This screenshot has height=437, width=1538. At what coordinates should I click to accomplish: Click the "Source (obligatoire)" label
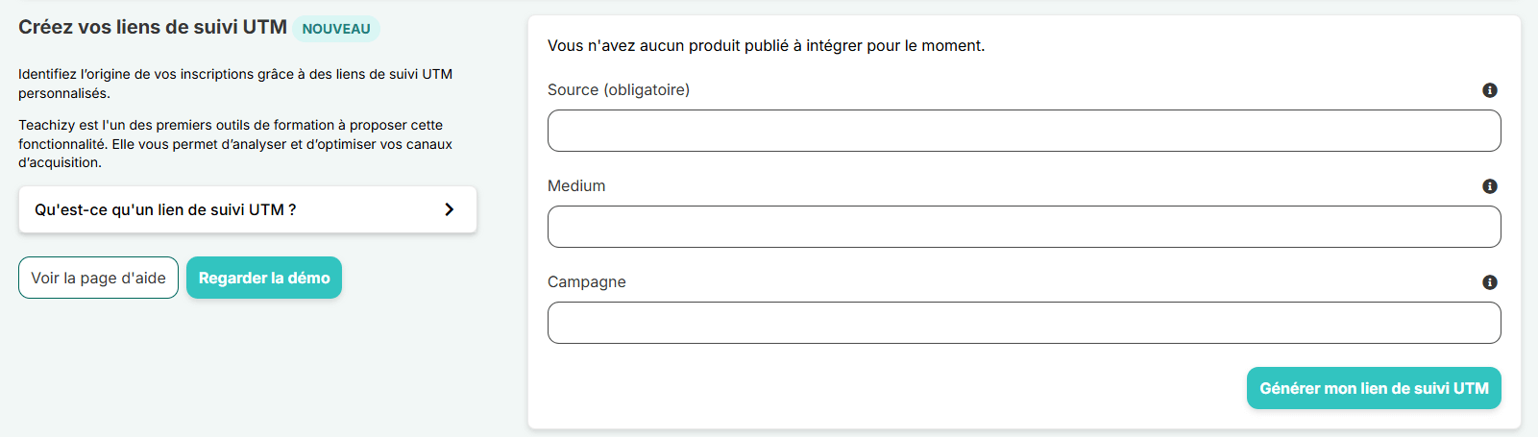pos(619,90)
